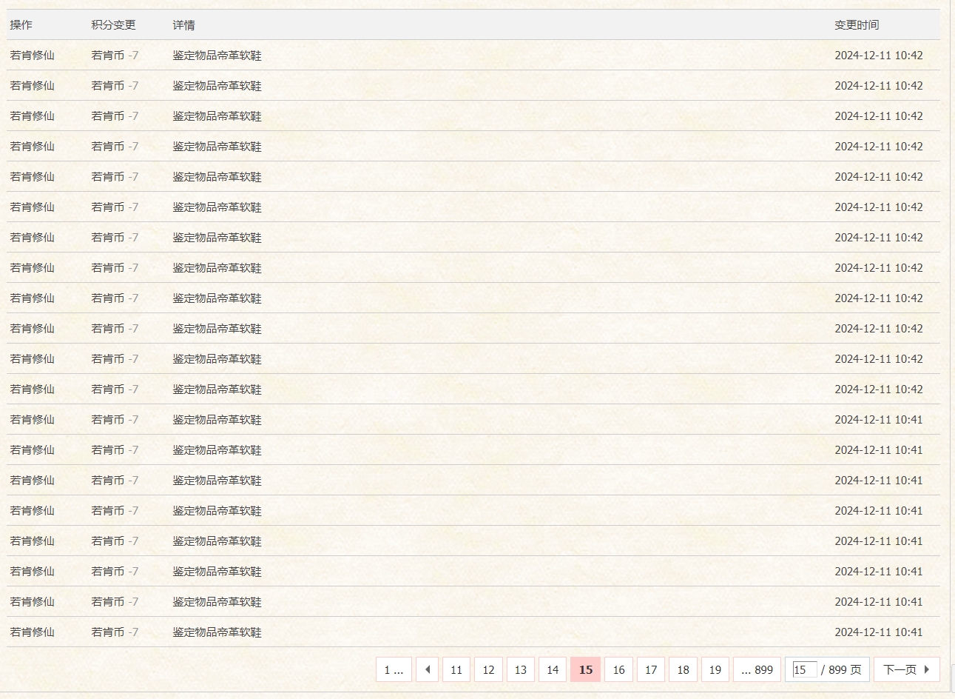
Task: Select page 19 in pagination
Action: tap(715, 669)
